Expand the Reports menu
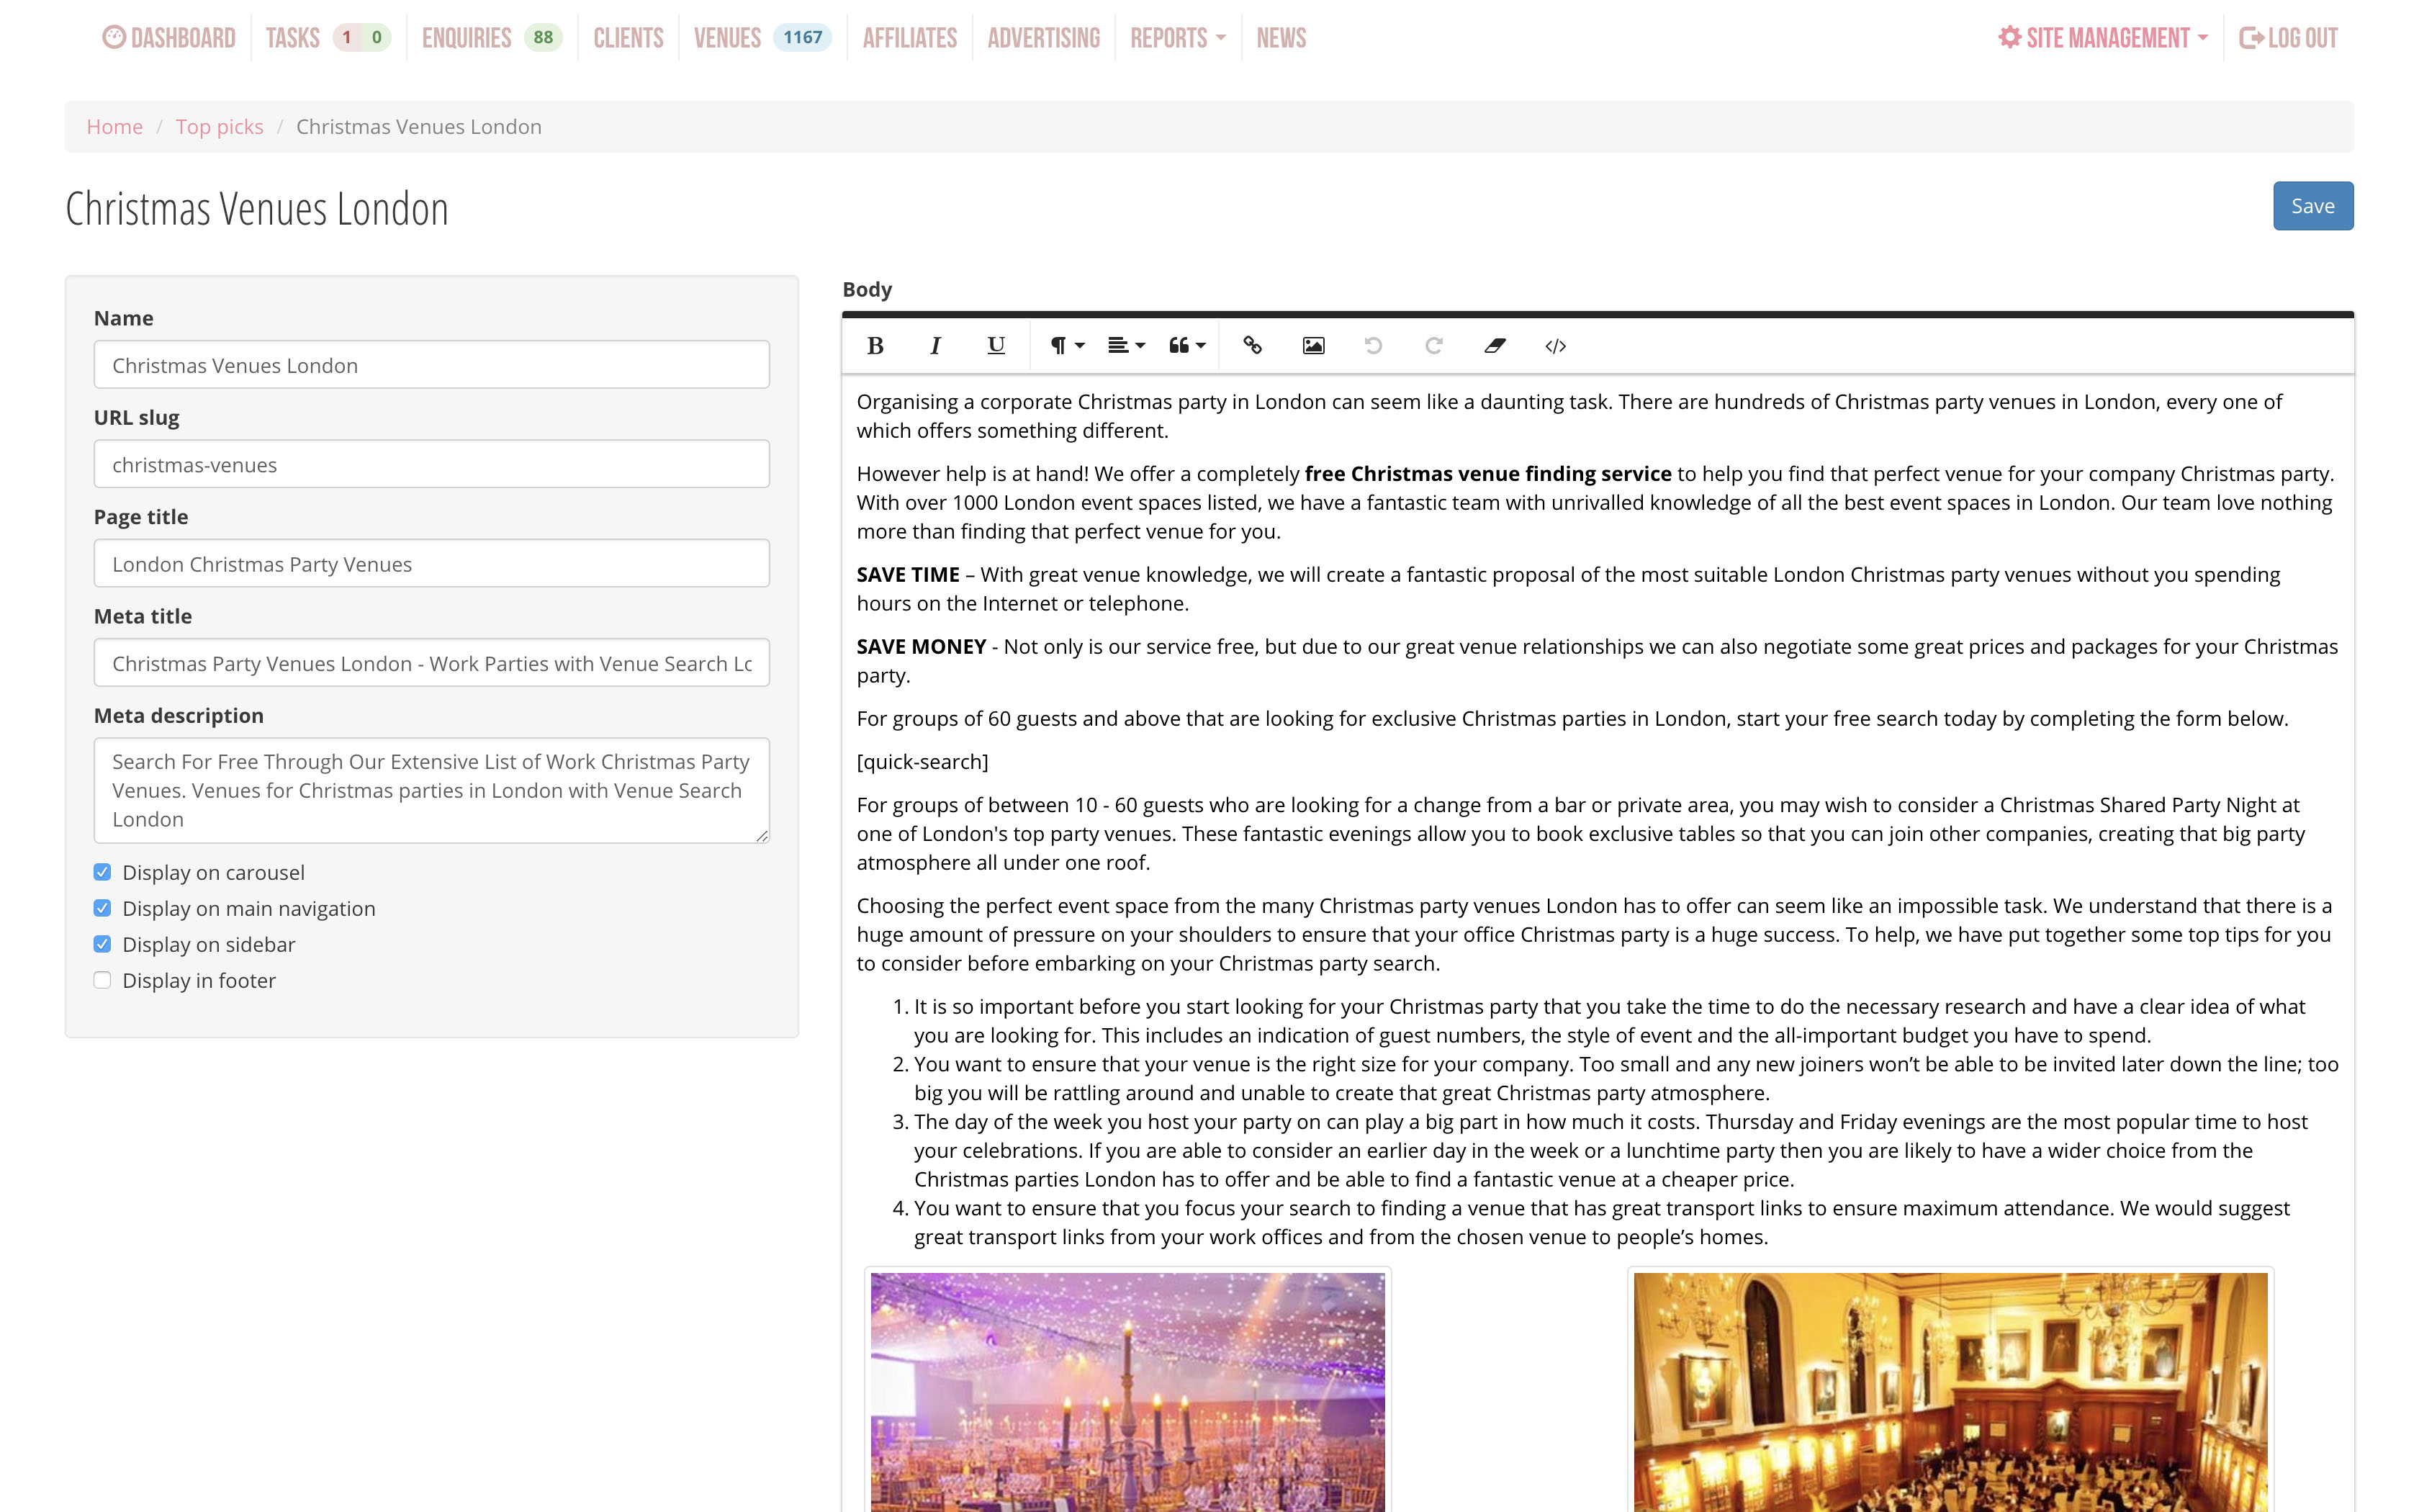The width and height of the screenshot is (2419, 1512). pos(1178,38)
